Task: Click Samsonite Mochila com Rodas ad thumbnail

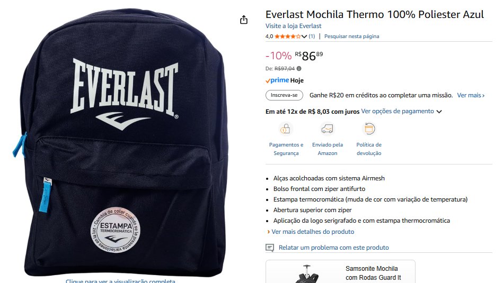Action: pos(306,273)
